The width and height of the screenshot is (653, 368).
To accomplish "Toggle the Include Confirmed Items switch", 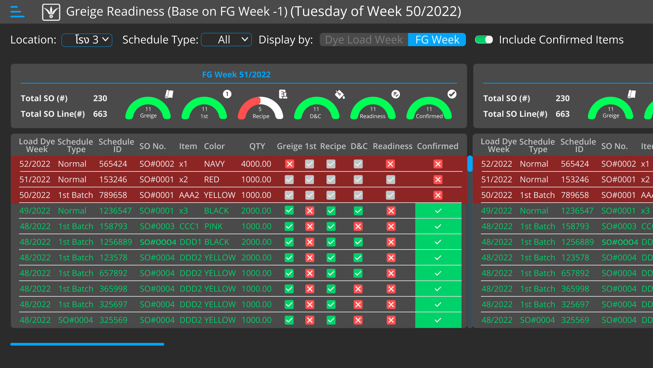I will (484, 40).
